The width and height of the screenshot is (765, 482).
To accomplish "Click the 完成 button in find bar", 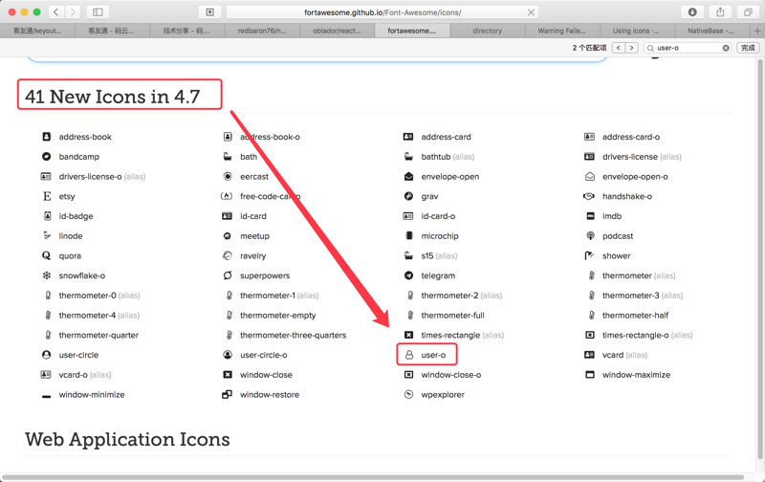I will coord(748,48).
